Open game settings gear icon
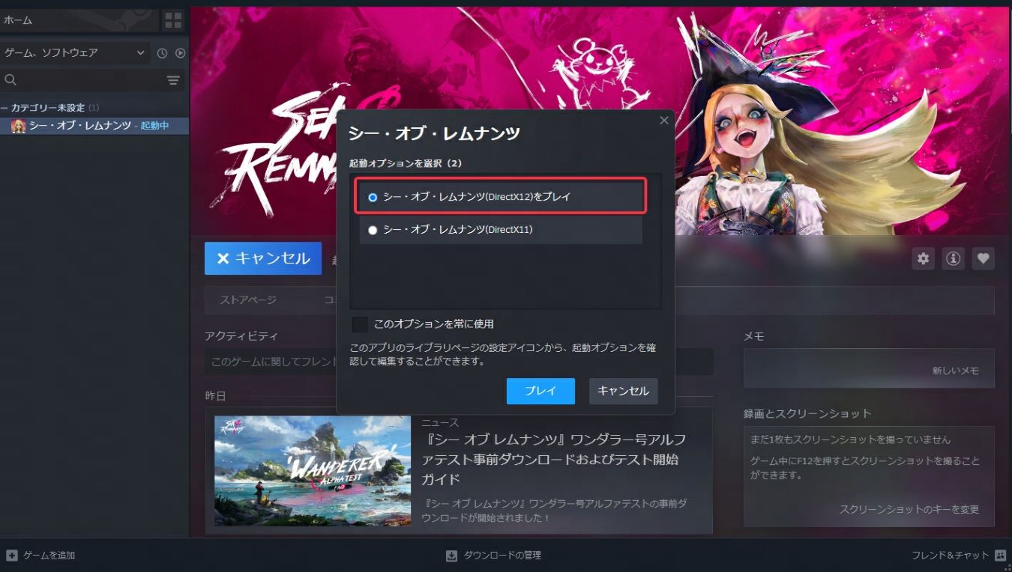The width and height of the screenshot is (1012, 572). point(924,258)
